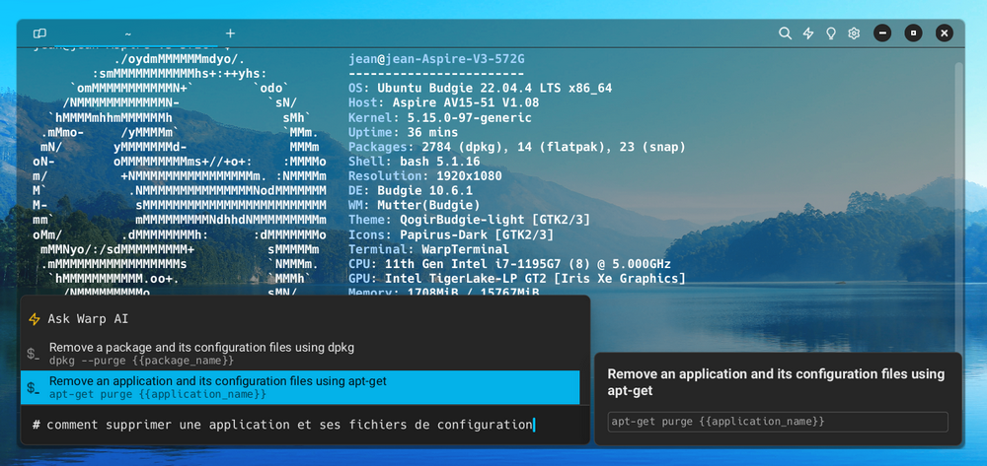Switch to the ~ terminal tab
987x466 pixels.
pyautogui.click(x=128, y=33)
